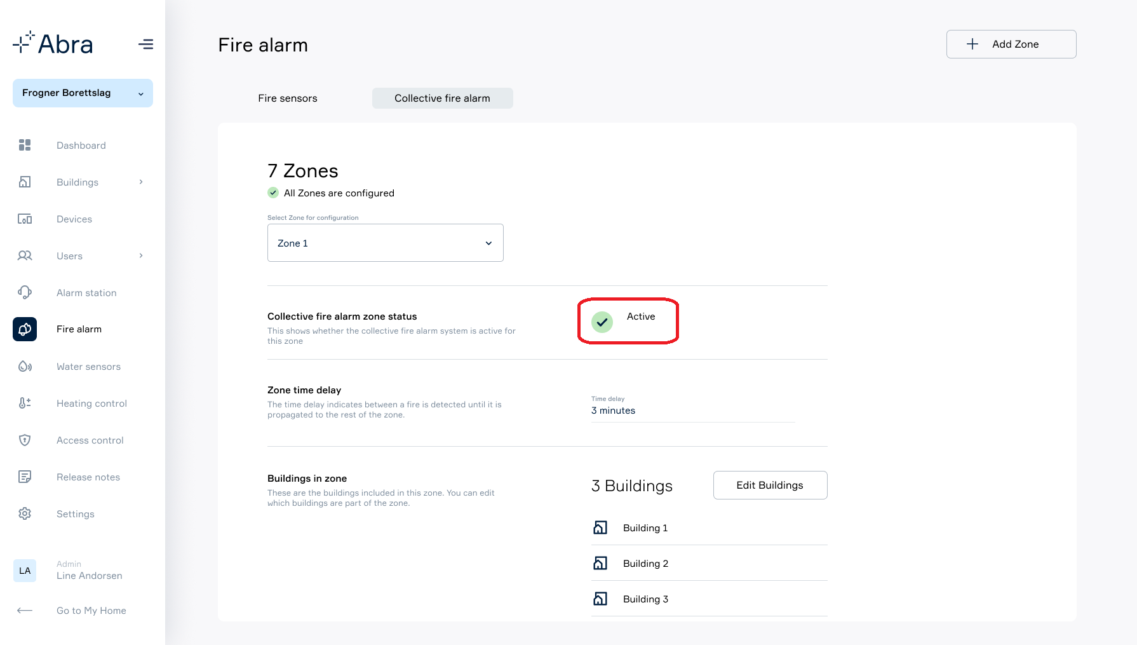Click the Release notes icon
The image size is (1137, 645).
(x=25, y=477)
